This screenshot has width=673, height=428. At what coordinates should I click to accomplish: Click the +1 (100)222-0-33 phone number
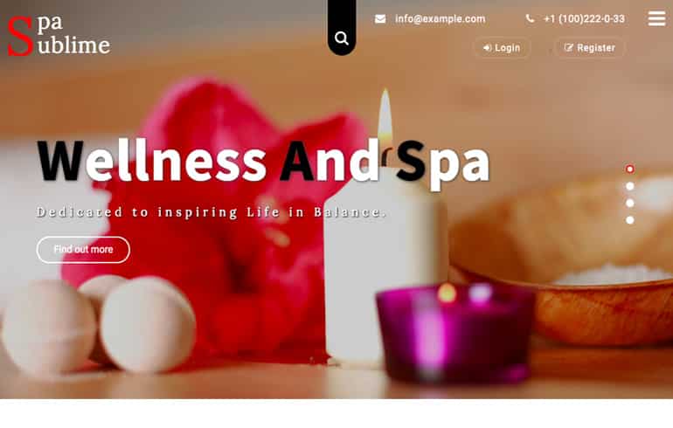(x=584, y=19)
